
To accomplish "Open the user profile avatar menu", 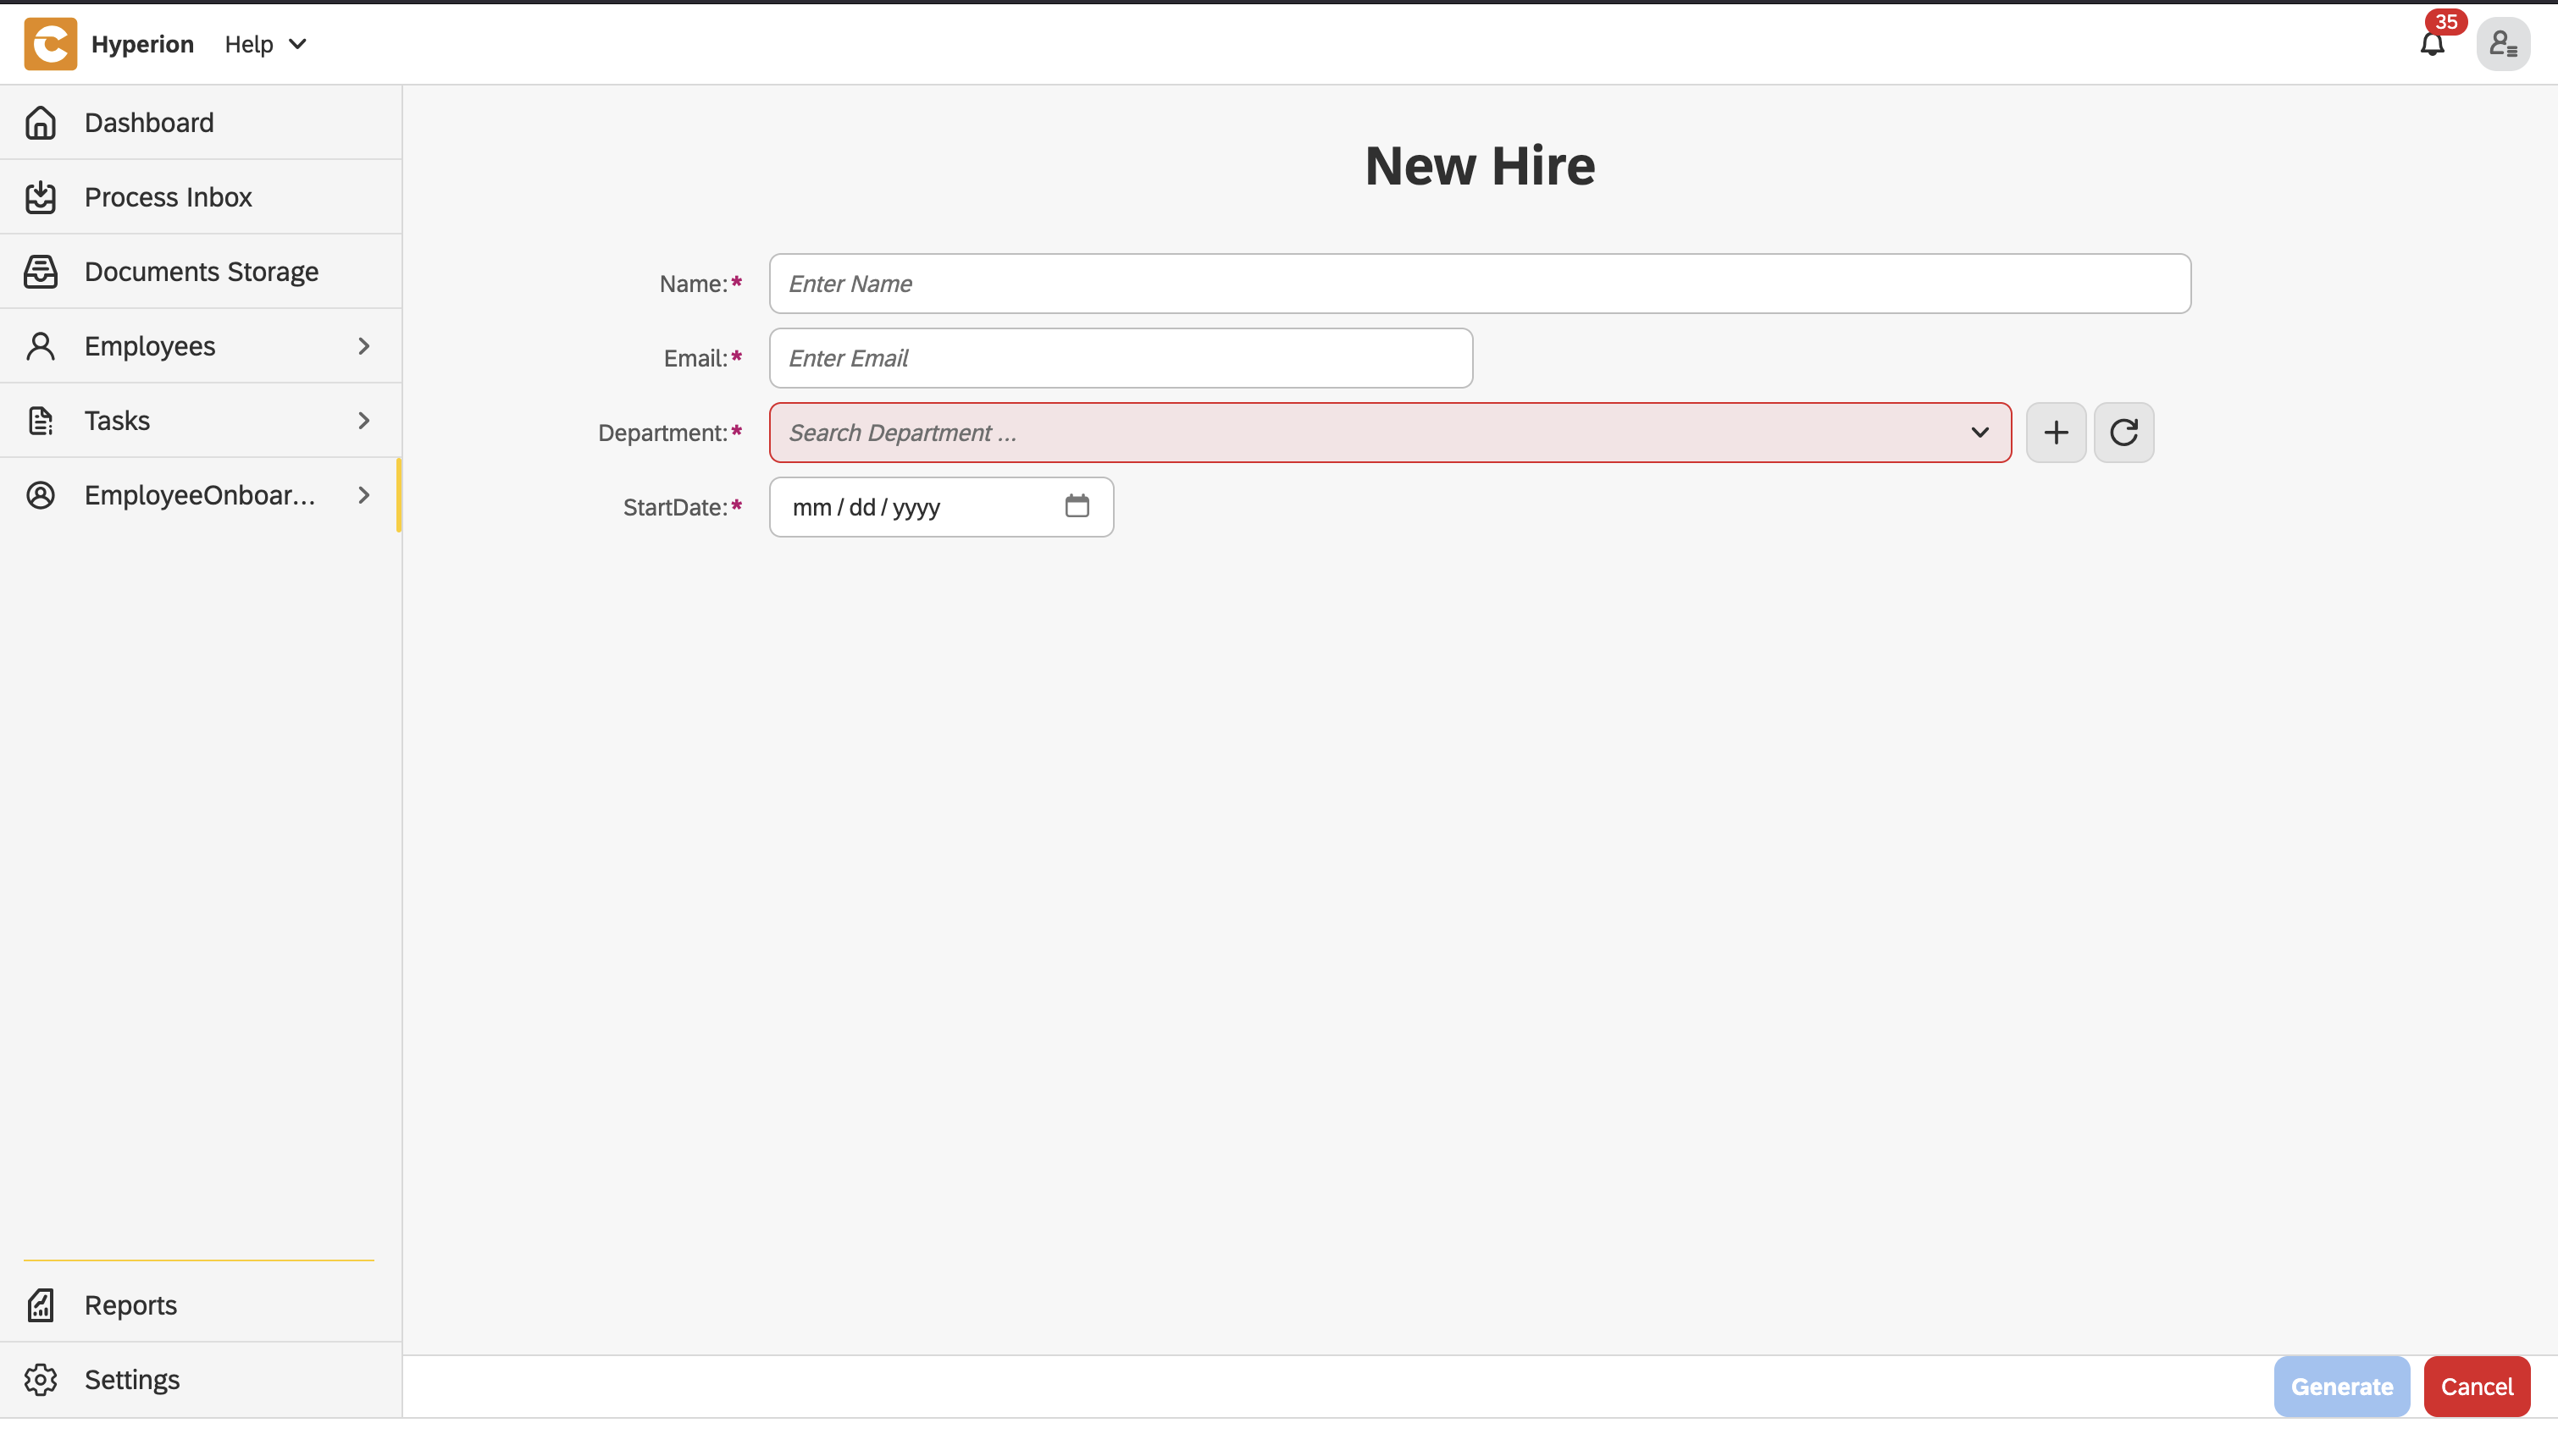I will click(x=2503, y=44).
